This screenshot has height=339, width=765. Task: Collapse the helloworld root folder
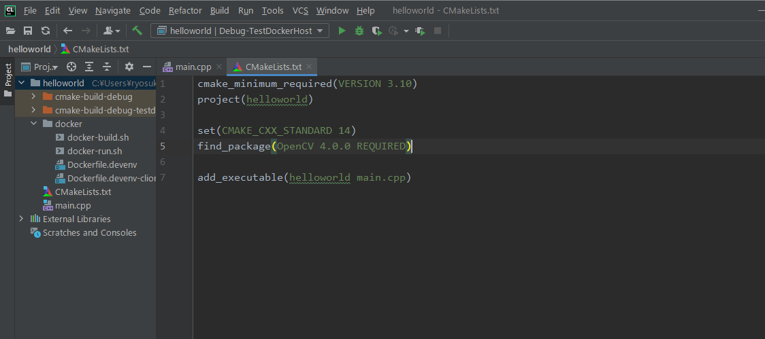point(22,84)
